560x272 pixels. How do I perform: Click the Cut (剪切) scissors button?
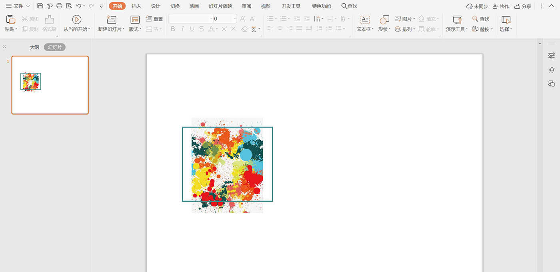pyautogui.click(x=30, y=19)
